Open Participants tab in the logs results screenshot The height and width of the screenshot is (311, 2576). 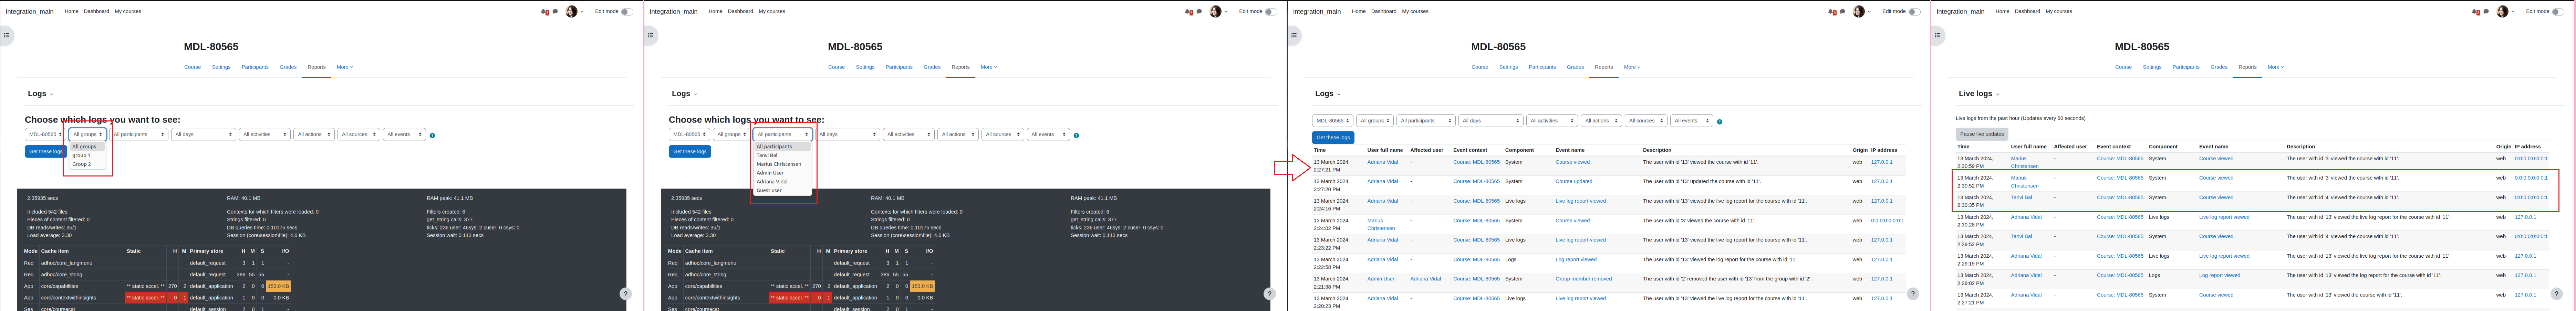click(1542, 67)
